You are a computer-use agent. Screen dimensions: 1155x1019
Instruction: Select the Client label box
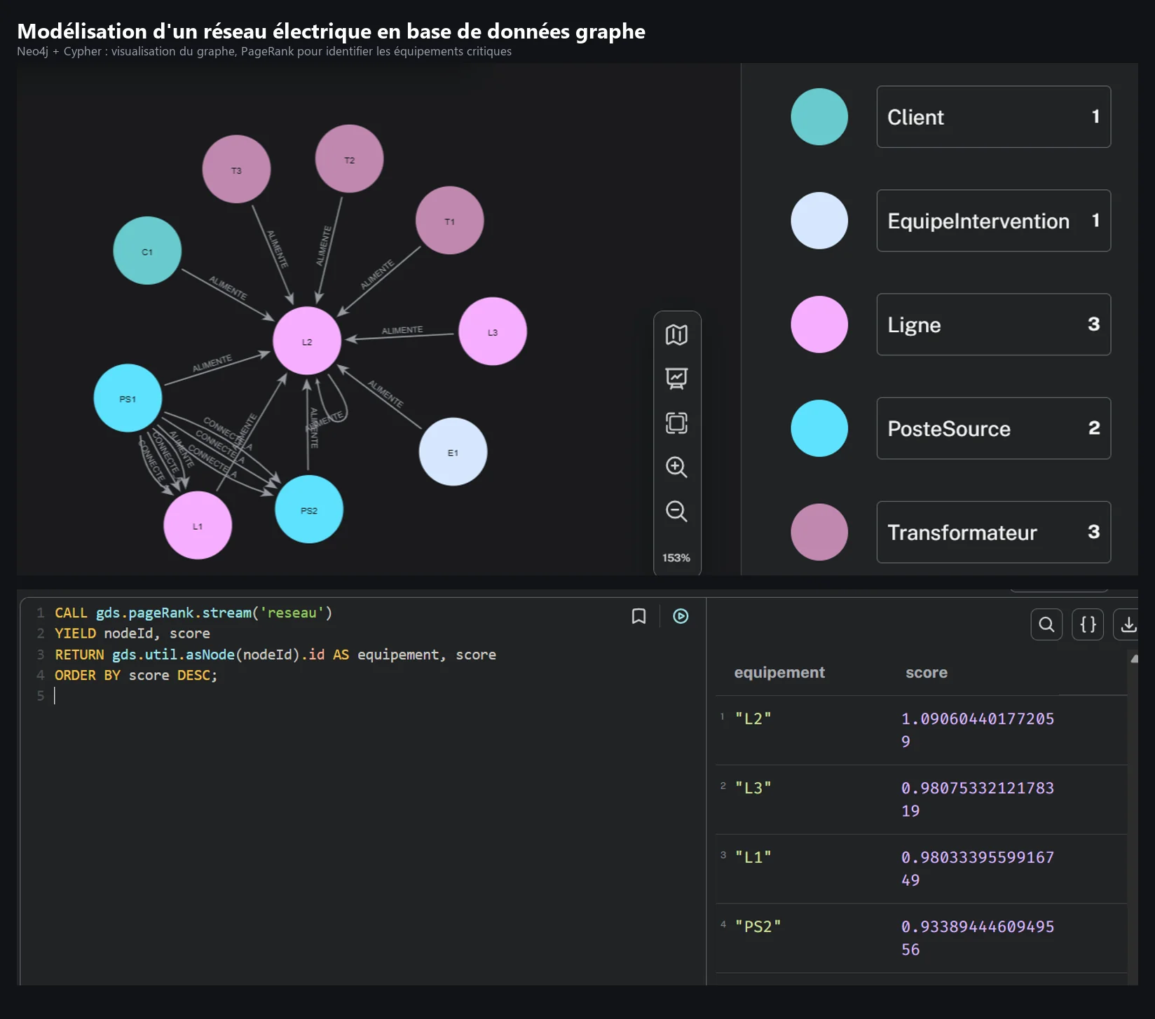[x=993, y=117]
